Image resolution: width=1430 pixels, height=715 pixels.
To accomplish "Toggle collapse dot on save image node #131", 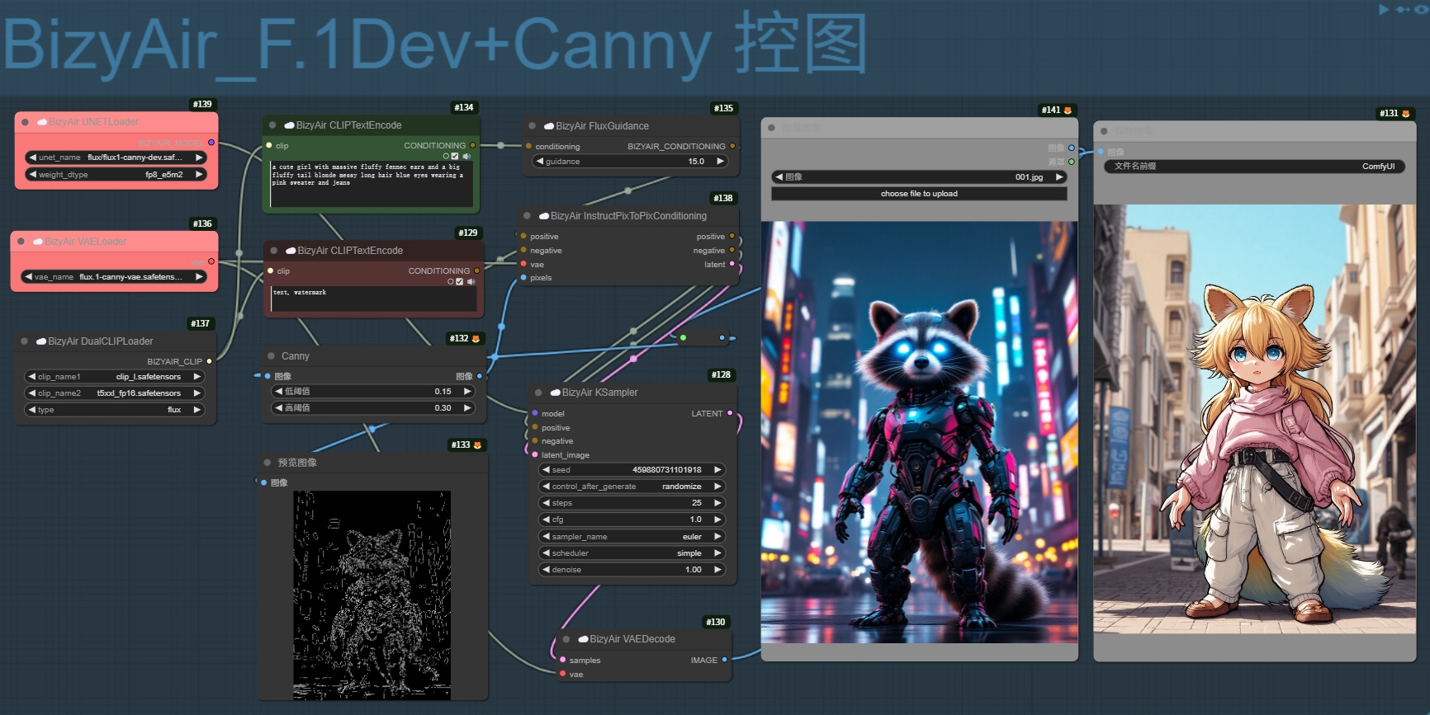I will click(1105, 131).
